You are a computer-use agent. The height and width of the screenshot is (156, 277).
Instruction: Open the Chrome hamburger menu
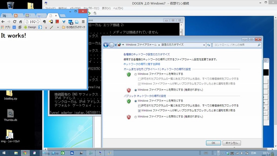83,22
